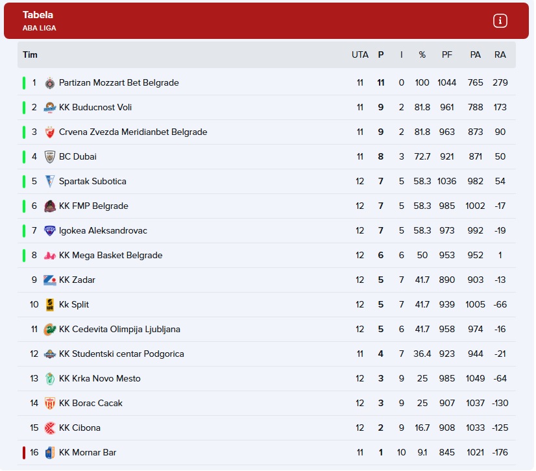Click the Crvena Zvezda team crest
This screenshot has width=536, height=471.
tap(50, 132)
